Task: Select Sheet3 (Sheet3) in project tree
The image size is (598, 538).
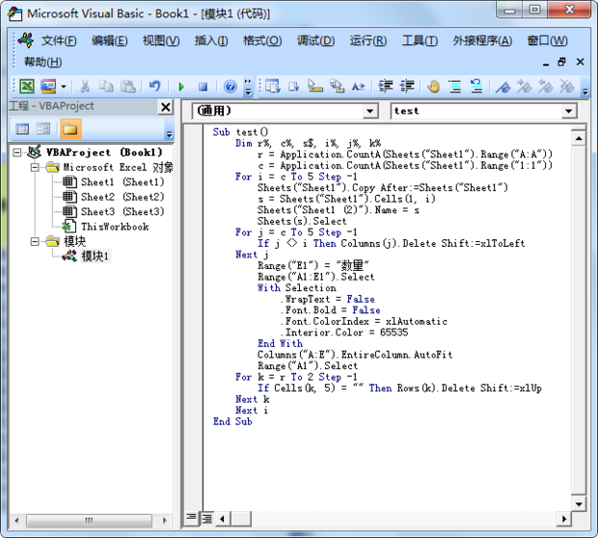Action: pyautogui.click(x=122, y=211)
